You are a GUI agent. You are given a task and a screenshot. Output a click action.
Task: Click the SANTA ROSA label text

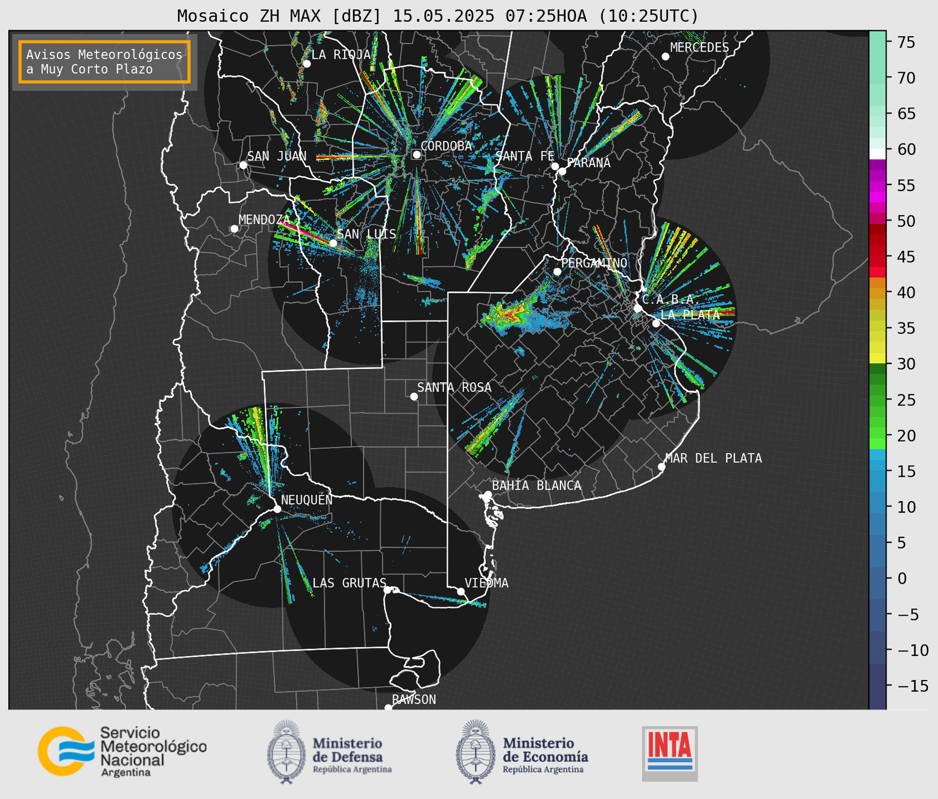tap(454, 387)
